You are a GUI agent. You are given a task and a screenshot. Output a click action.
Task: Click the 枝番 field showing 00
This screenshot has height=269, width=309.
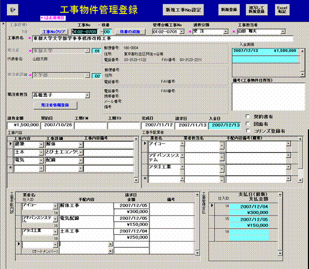tap(108, 32)
